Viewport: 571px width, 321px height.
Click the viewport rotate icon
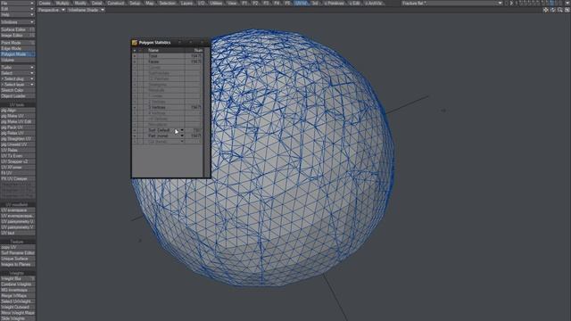553,10
